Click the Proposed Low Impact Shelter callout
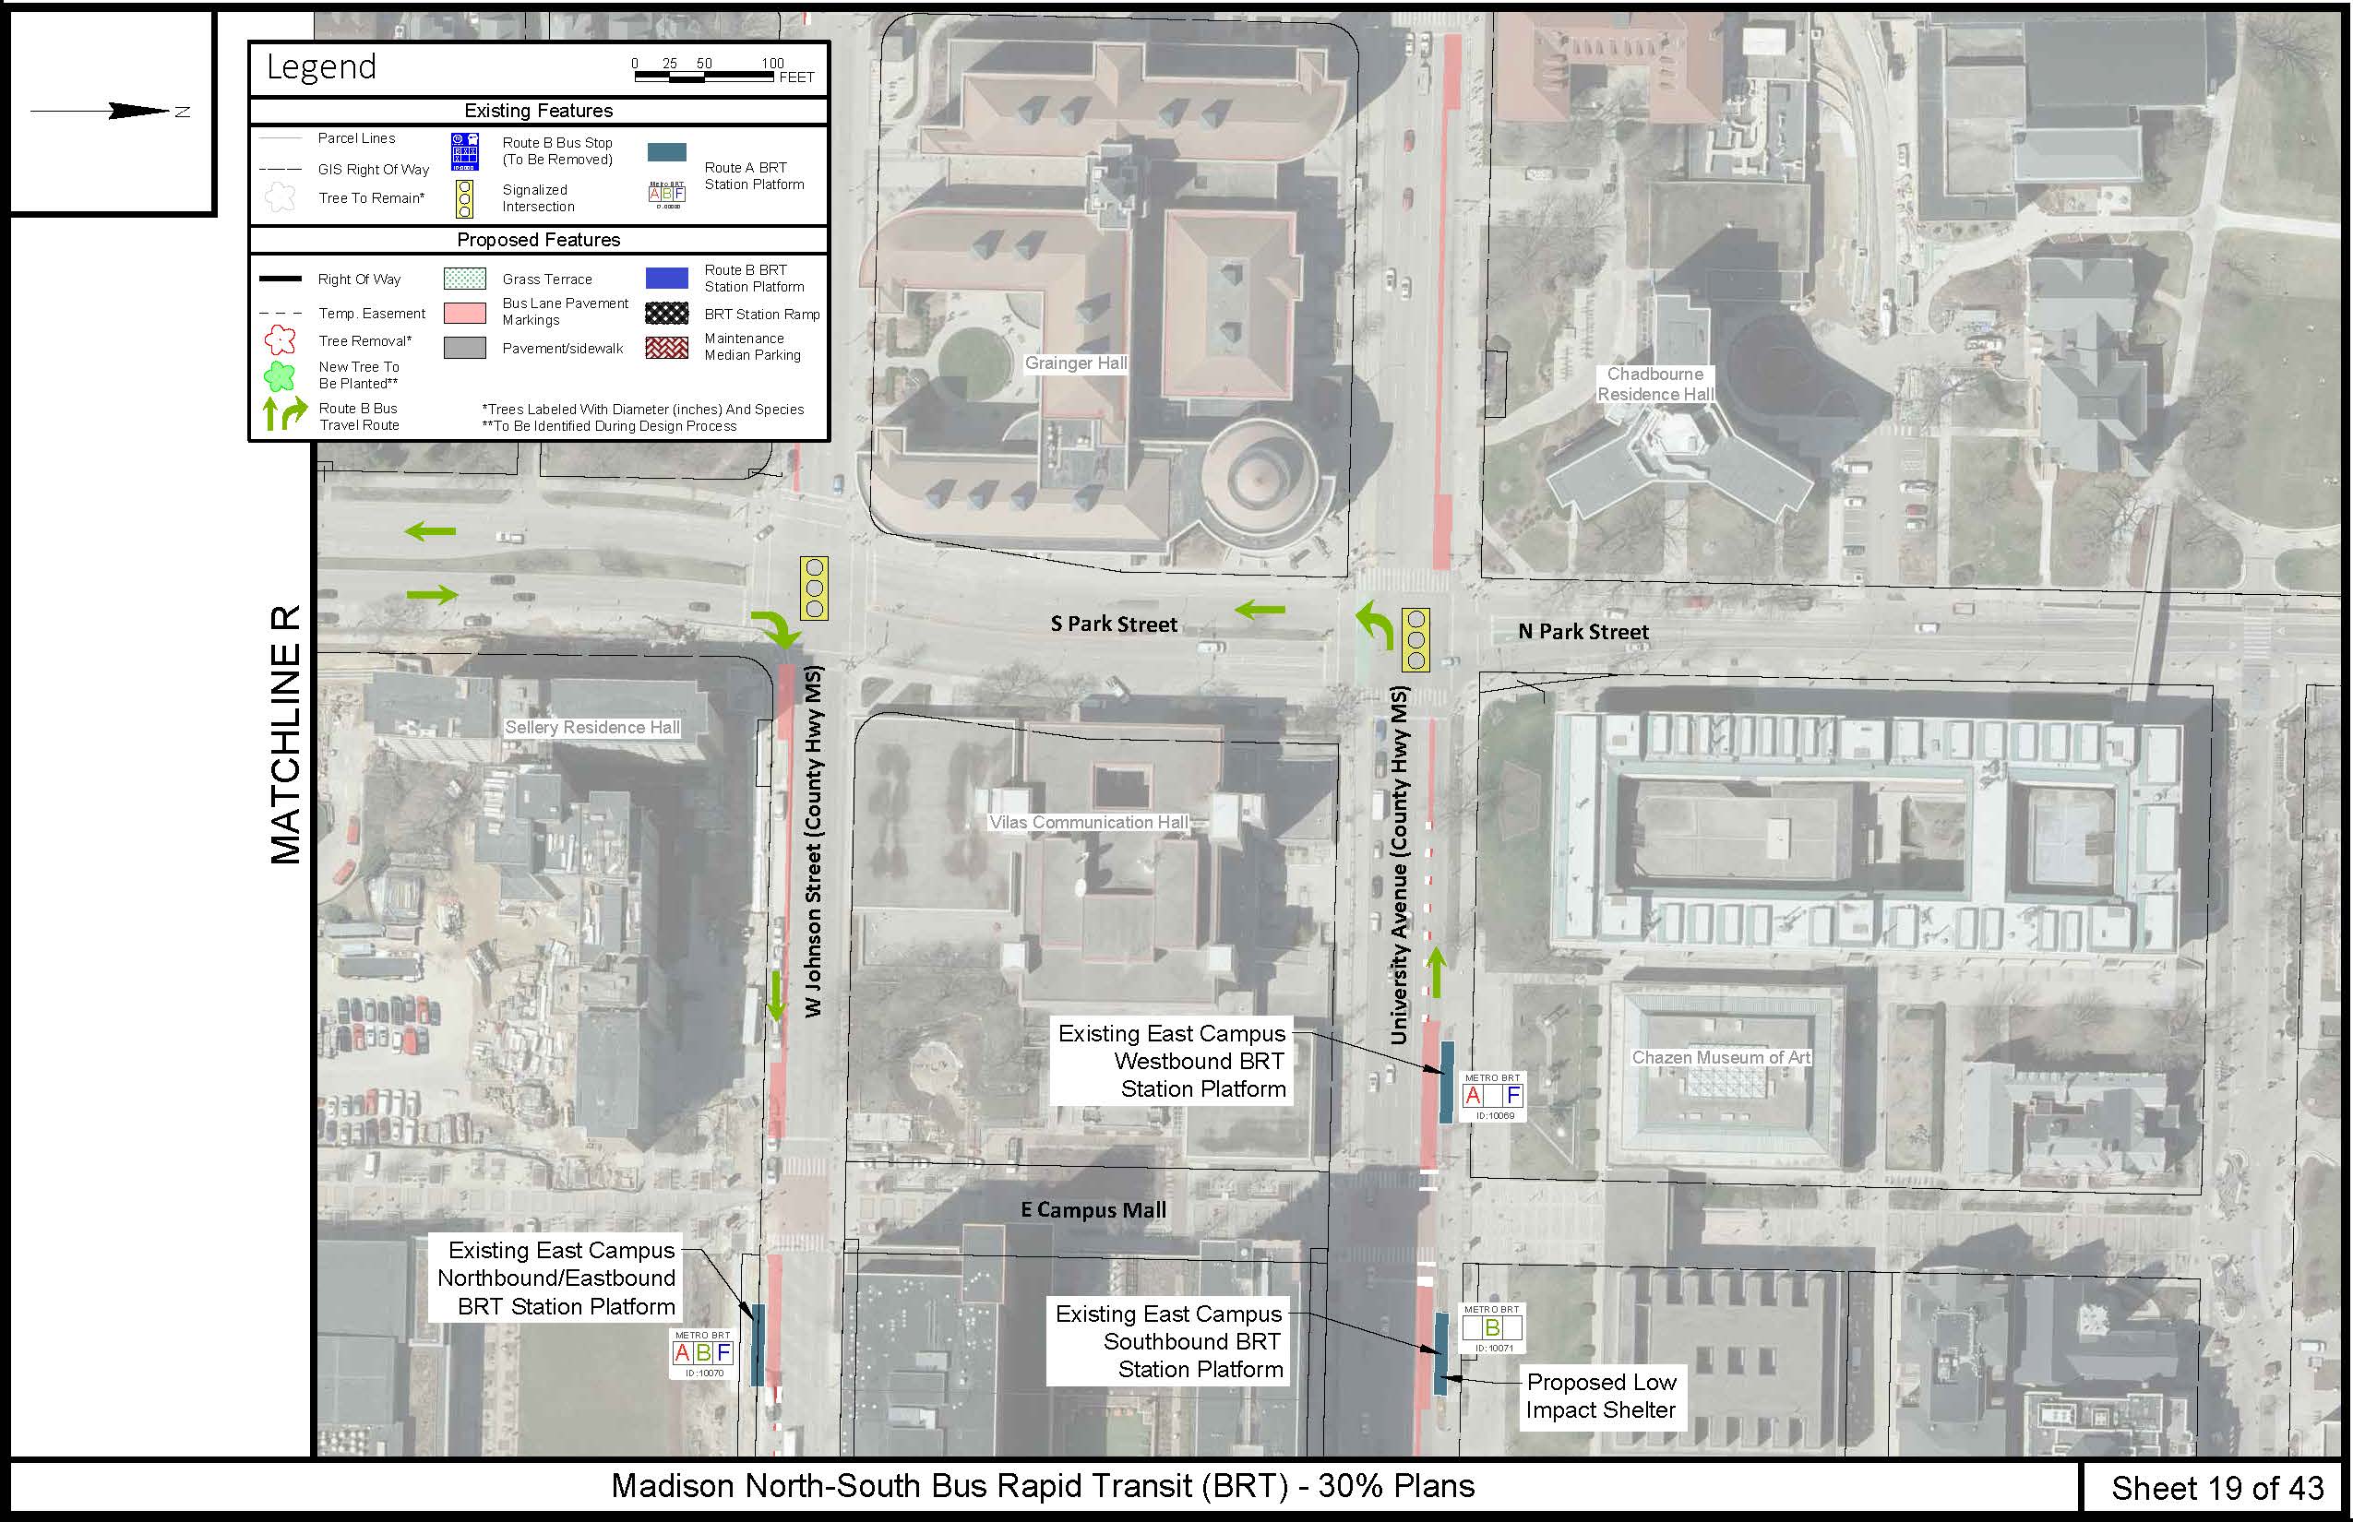This screenshot has height=1522, width=2353. coord(1600,1396)
